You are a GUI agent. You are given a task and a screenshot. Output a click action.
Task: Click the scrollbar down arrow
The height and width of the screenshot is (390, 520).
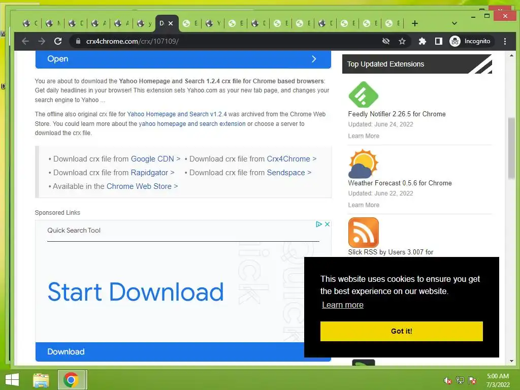click(511, 361)
